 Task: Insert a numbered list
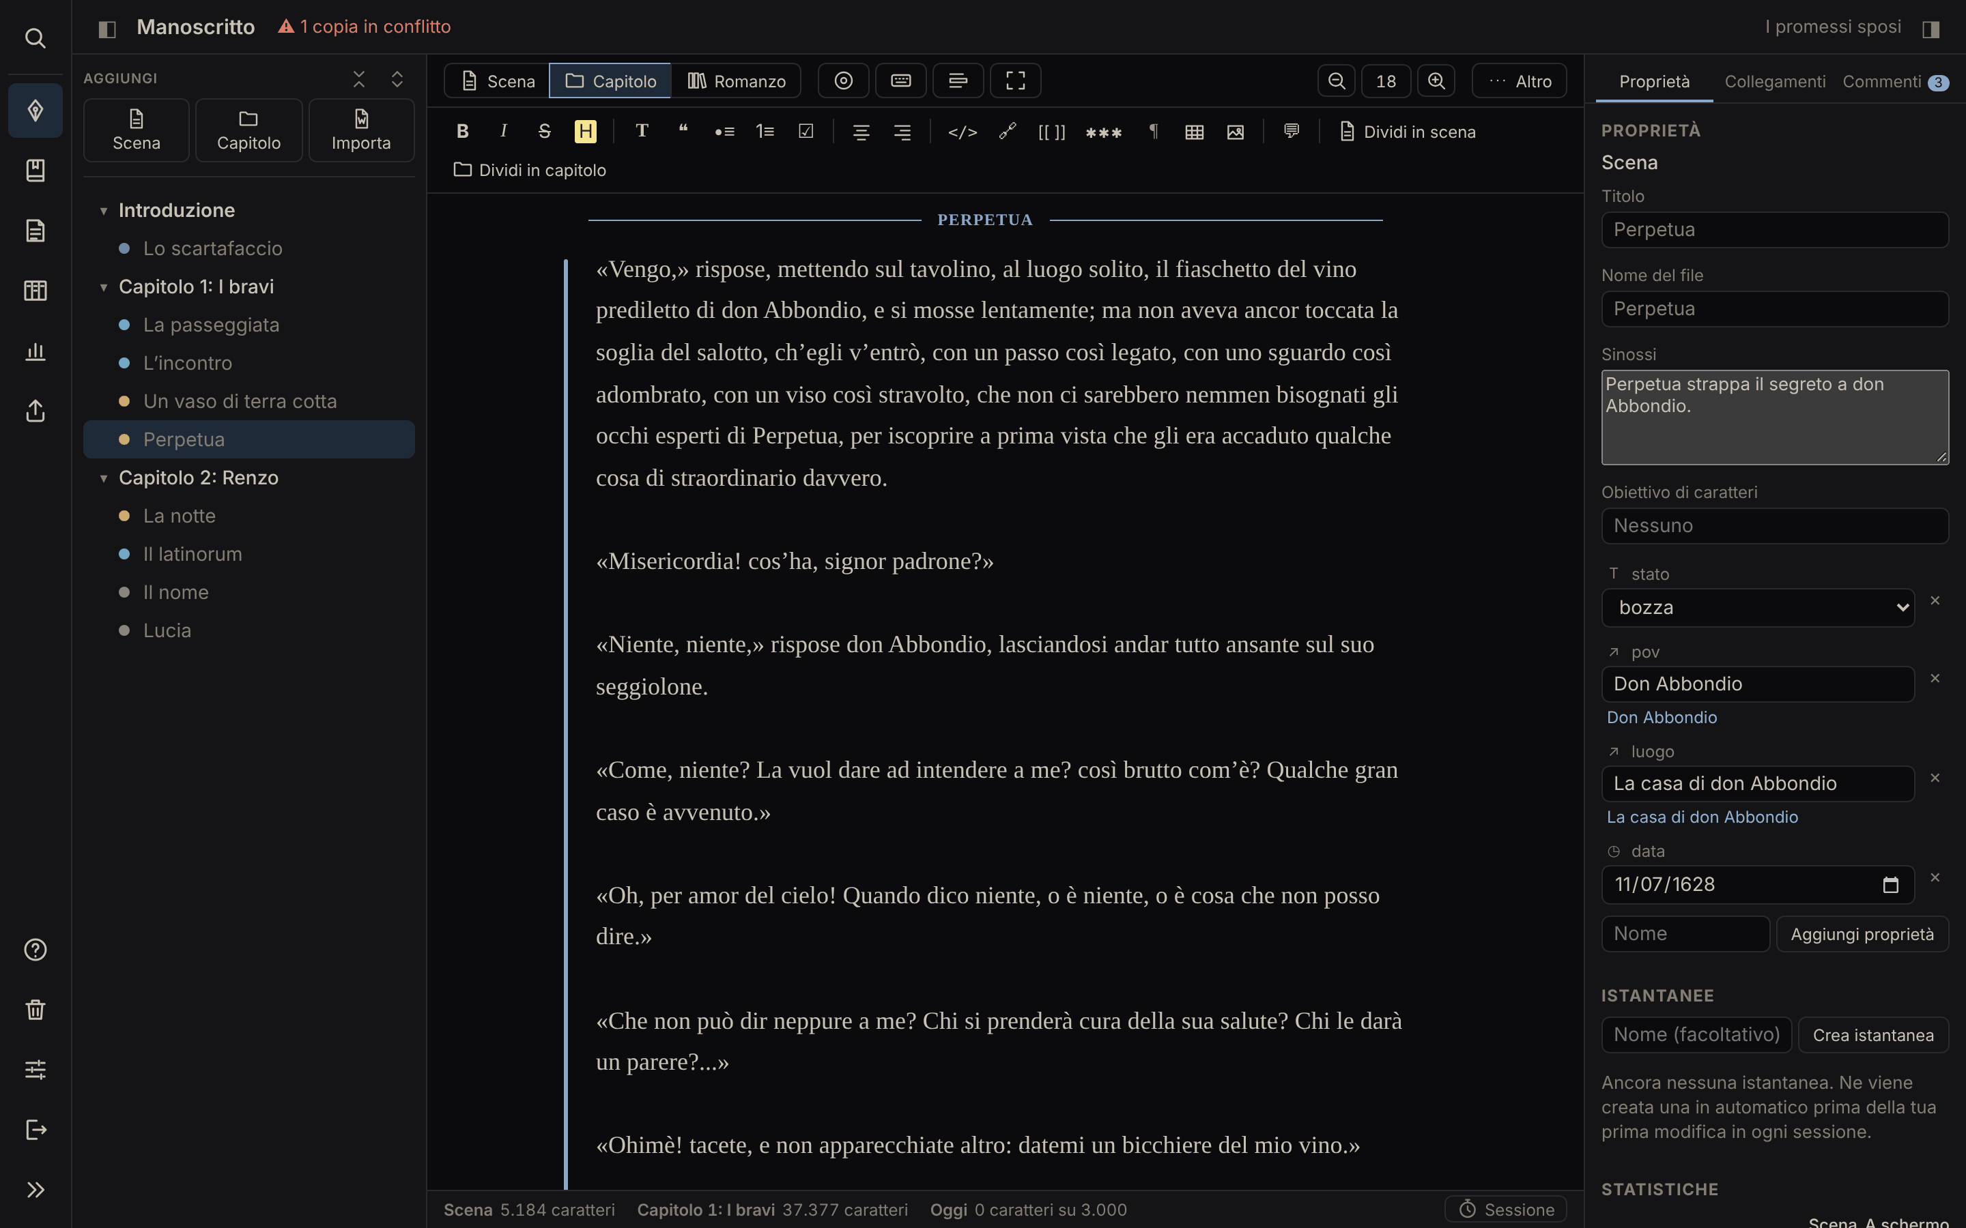(765, 132)
